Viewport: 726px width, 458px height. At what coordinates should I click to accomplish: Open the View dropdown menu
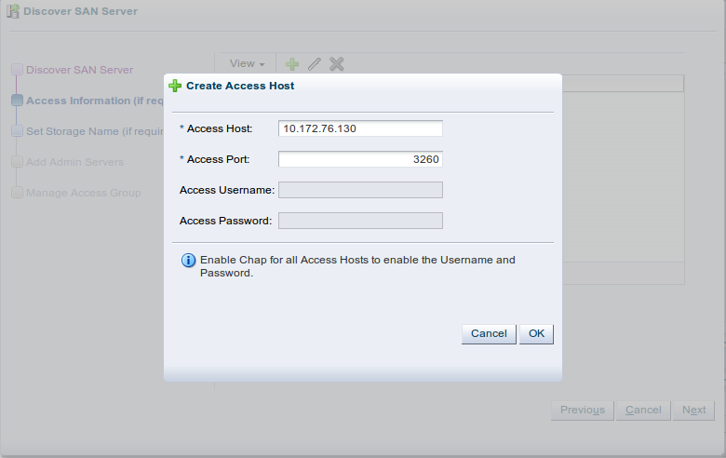pos(247,64)
